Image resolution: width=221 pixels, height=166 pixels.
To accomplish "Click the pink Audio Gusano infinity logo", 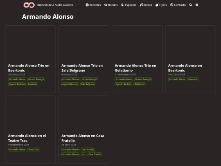I will (x=29, y=5).
